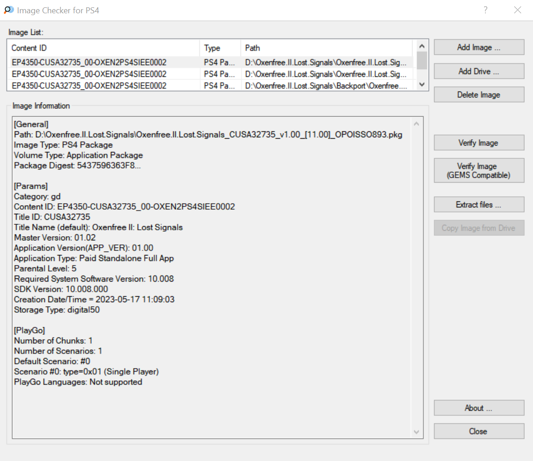Viewport: 533px width, 461px height.
Task: Click the Image Information scroll up arrow
Action: tap(416, 124)
